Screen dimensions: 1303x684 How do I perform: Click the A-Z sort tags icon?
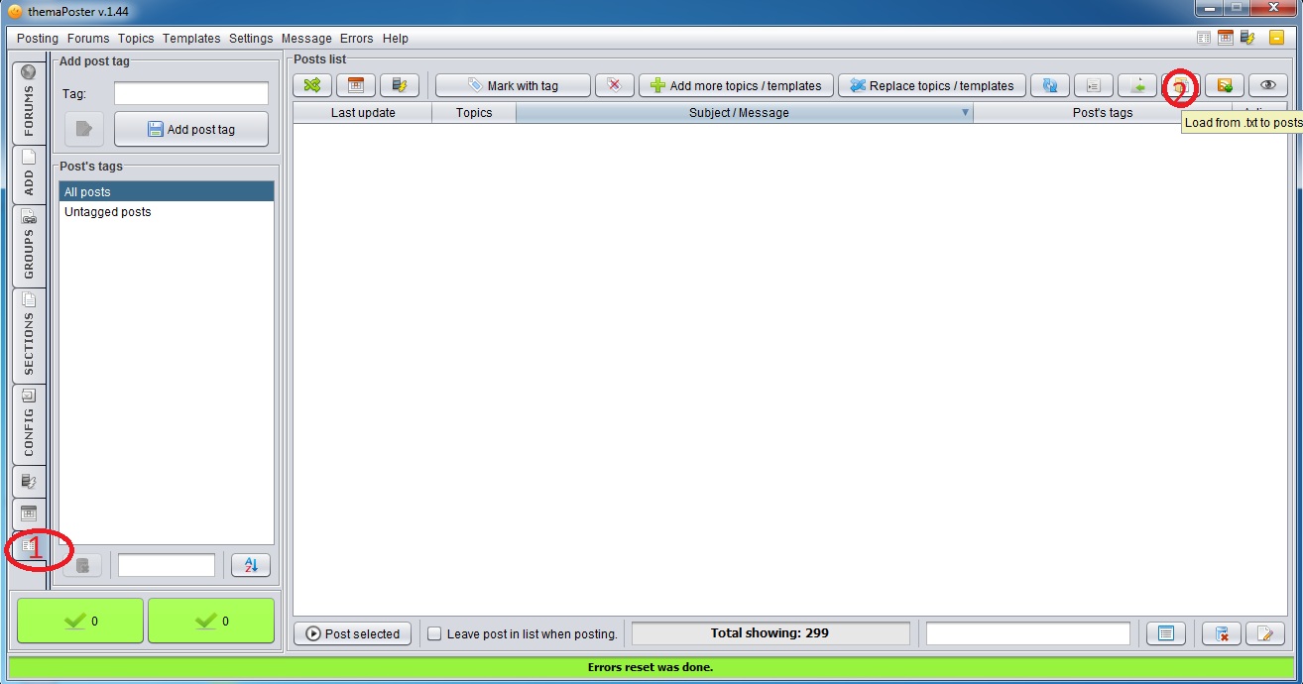tap(251, 565)
